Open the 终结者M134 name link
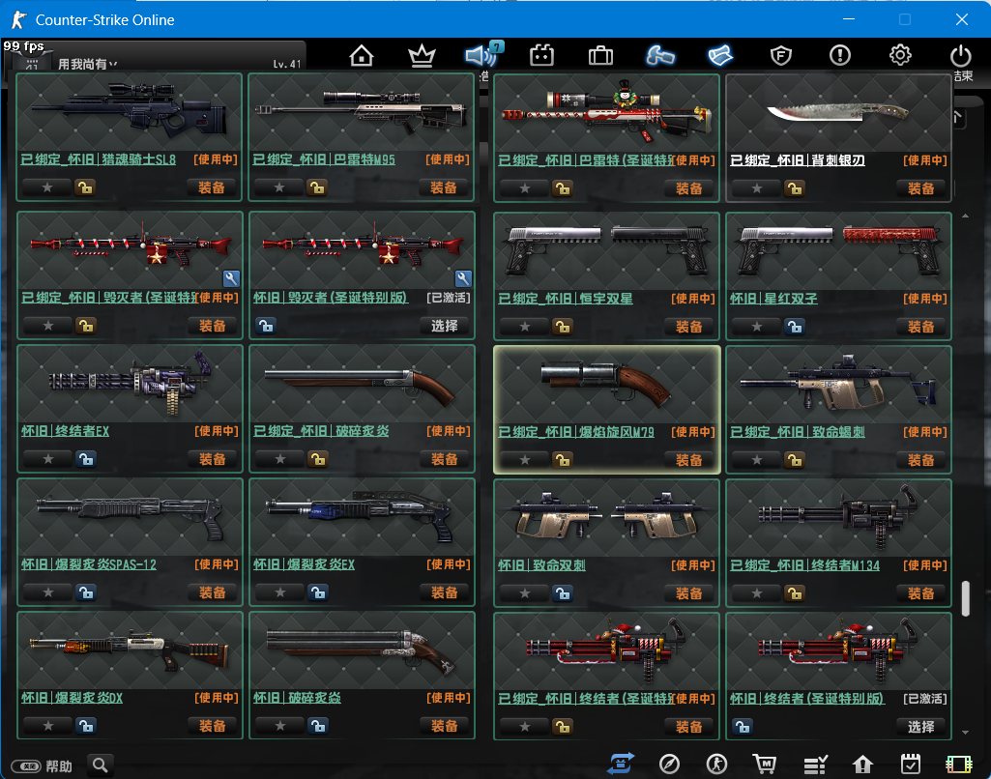The width and height of the screenshot is (991, 779). pos(804,565)
